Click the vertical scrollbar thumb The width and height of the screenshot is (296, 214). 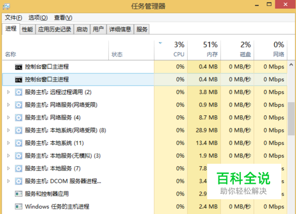coord(291,119)
